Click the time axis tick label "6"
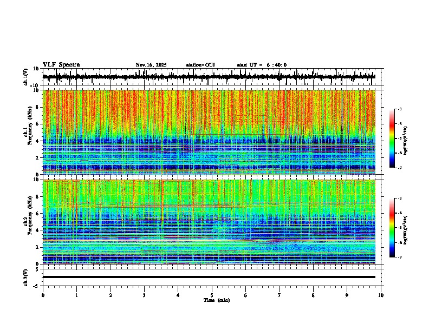 [x=246, y=295]
